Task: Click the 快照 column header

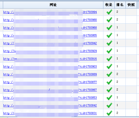Action: pyautogui.click(x=131, y=5)
